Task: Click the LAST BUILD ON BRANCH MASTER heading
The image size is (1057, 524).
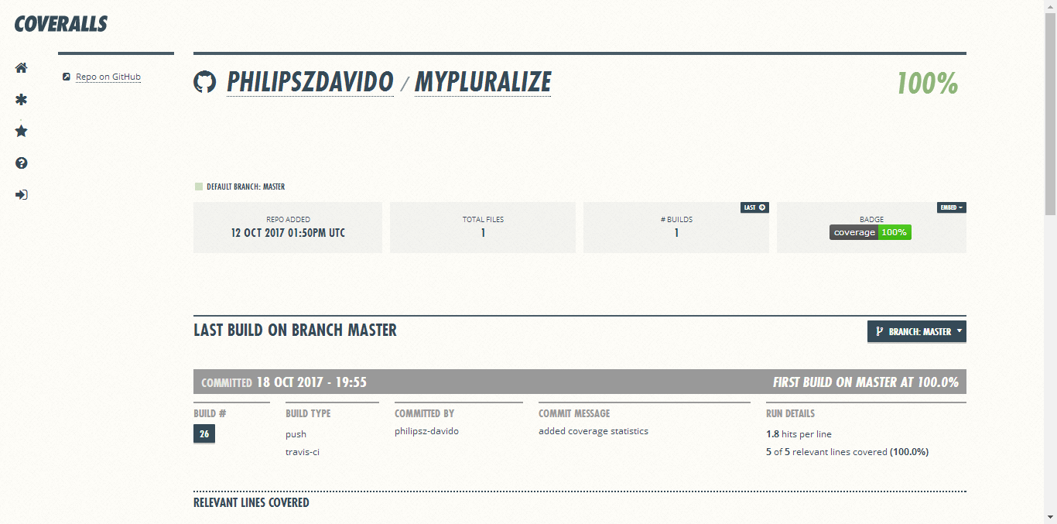Action: (295, 330)
